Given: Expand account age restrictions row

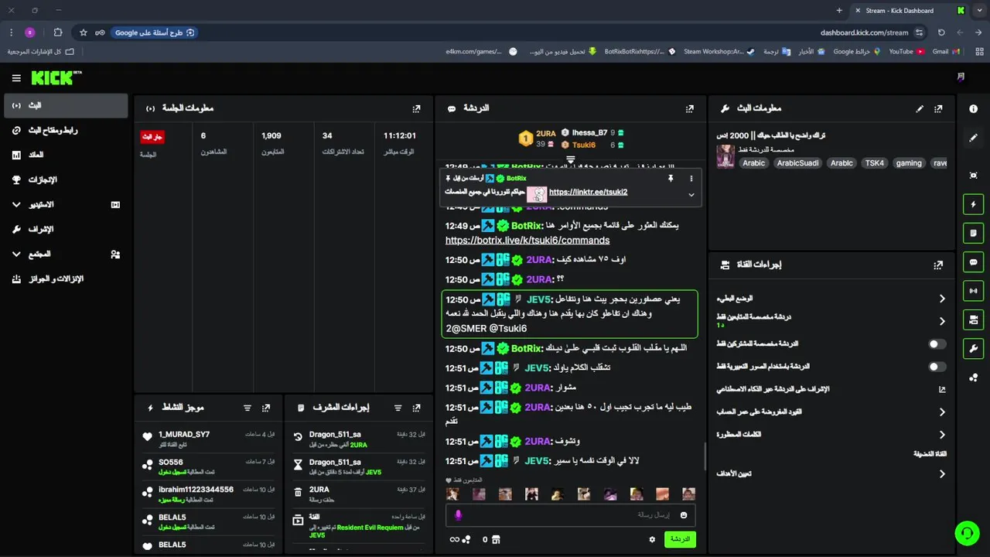Looking at the screenshot, I should pos(831,412).
